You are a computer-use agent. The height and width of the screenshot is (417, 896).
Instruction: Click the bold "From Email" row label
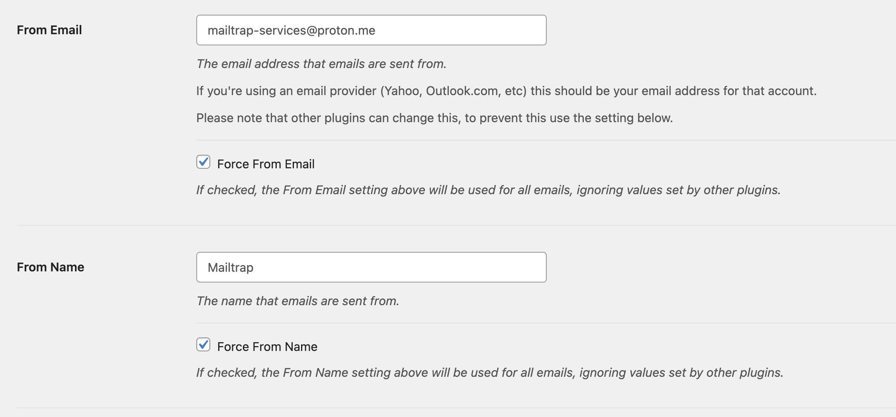[x=49, y=30]
